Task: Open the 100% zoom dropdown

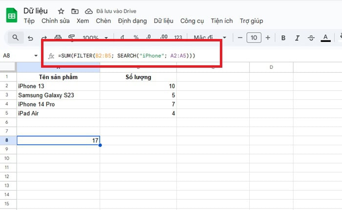Action: pyautogui.click(x=94, y=38)
